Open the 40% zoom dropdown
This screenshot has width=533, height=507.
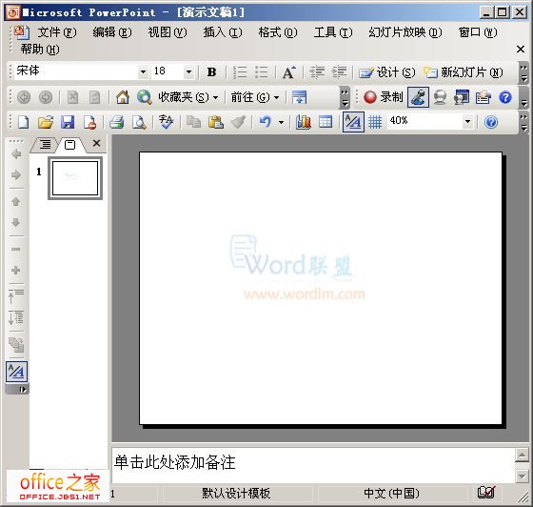[x=467, y=121]
